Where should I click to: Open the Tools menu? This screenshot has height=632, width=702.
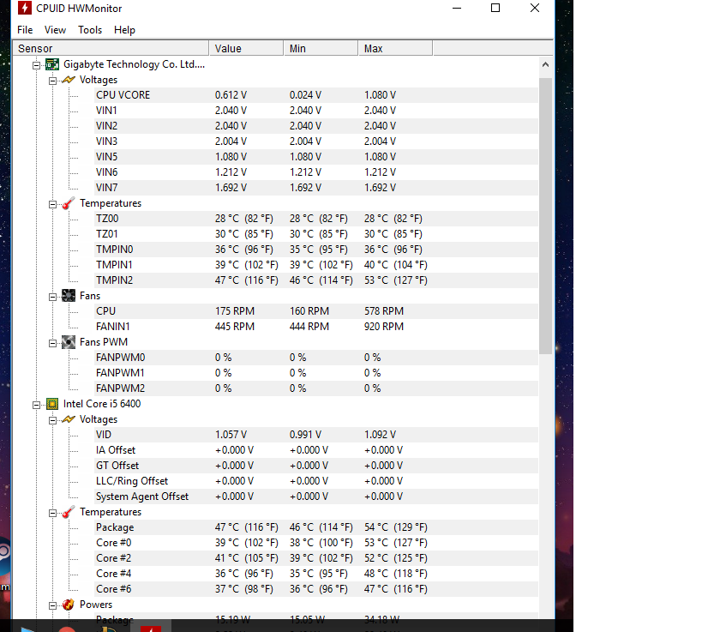click(90, 30)
